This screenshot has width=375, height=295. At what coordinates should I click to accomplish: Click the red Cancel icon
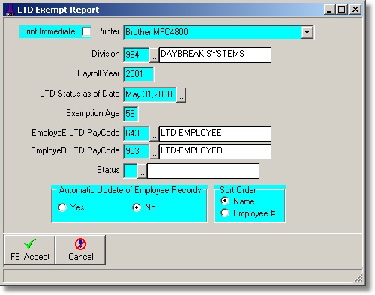pos(80,244)
